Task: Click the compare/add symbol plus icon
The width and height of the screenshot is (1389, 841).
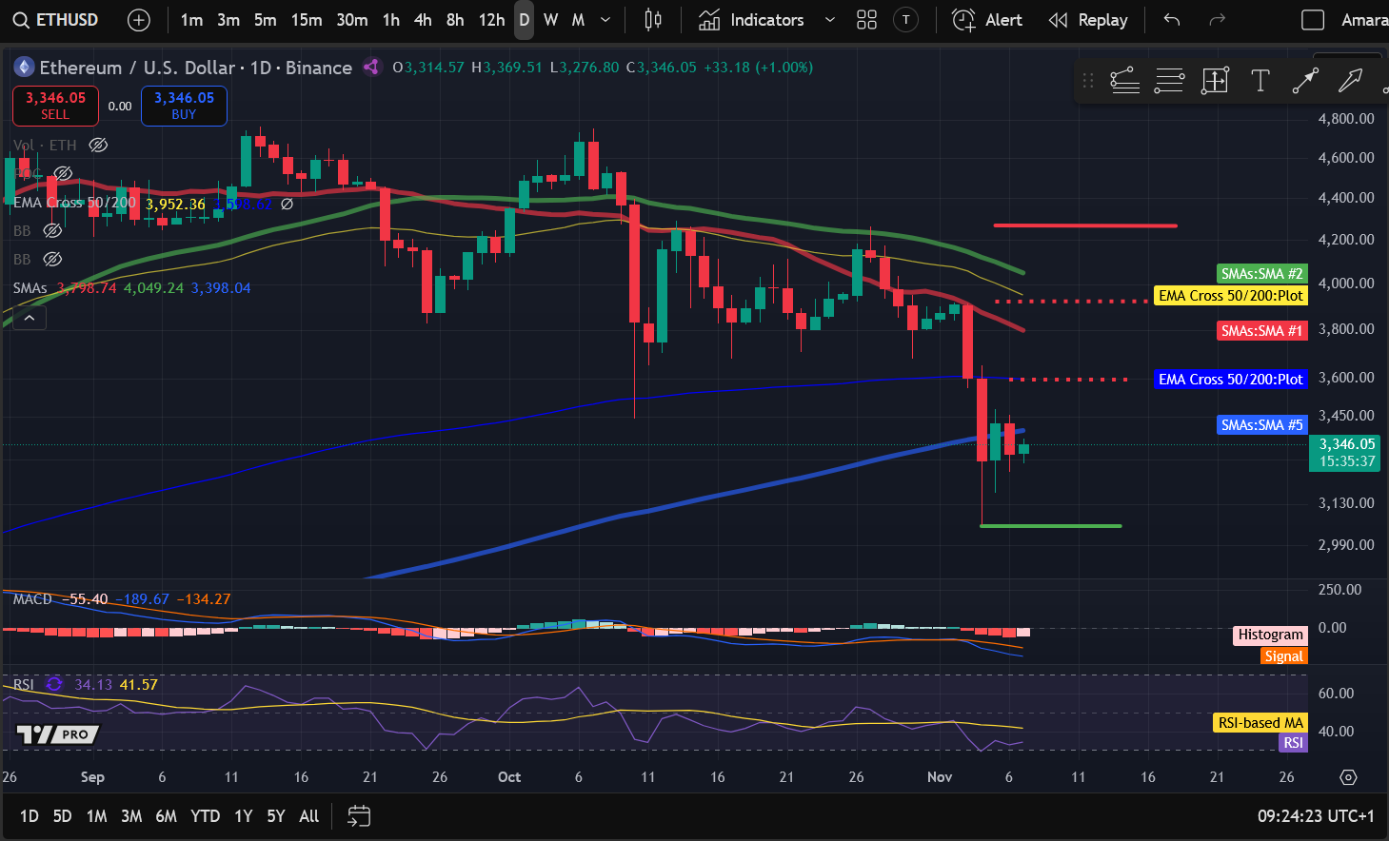Action: (x=139, y=19)
